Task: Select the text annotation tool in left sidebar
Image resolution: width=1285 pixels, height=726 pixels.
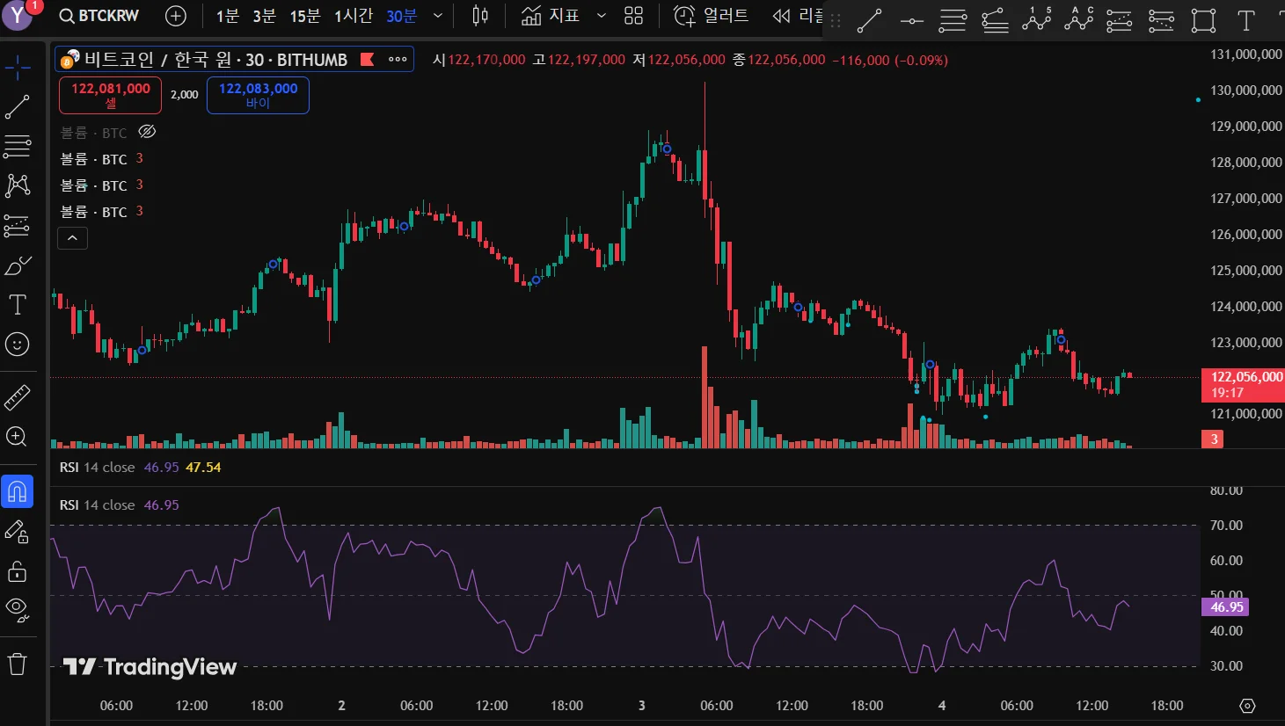Action: click(x=18, y=305)
